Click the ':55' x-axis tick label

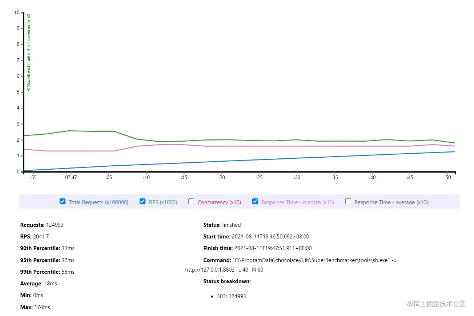33,178
